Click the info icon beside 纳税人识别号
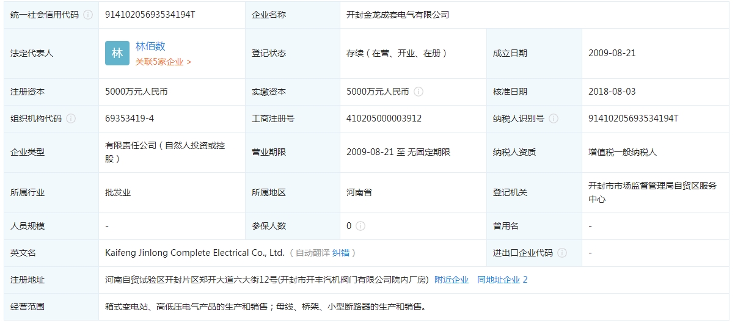The height and width of the screenshot is (323, 735). (554, 118)
